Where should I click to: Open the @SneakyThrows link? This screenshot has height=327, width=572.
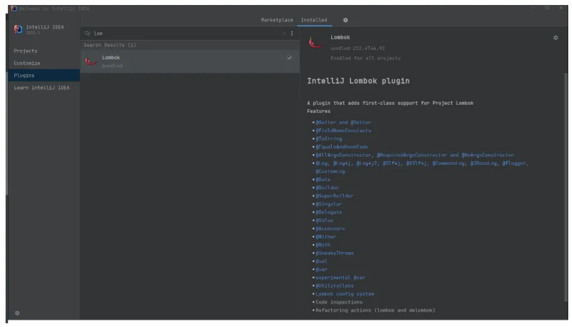(334, 253)
